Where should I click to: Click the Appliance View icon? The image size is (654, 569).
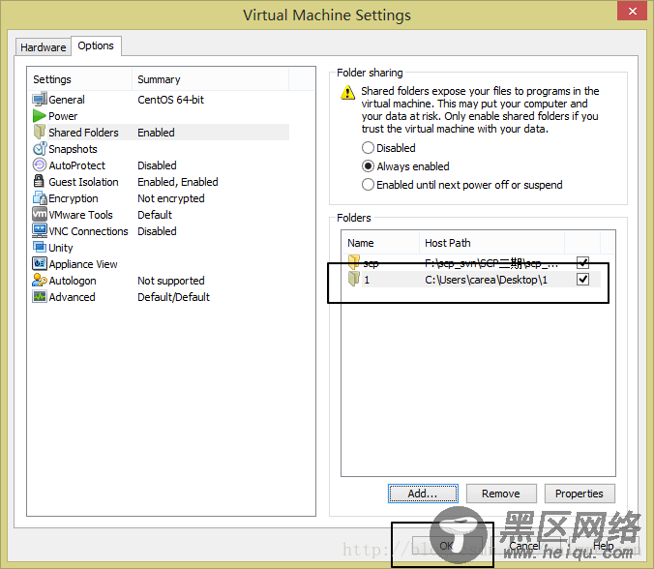pyautogui.click(x=40, y=263)
